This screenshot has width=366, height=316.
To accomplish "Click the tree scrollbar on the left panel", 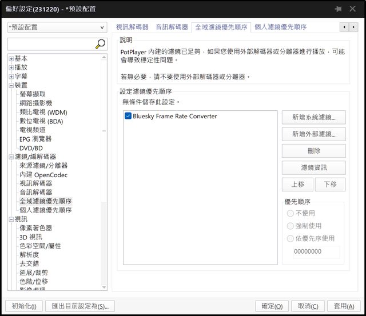I will (104, 171).
